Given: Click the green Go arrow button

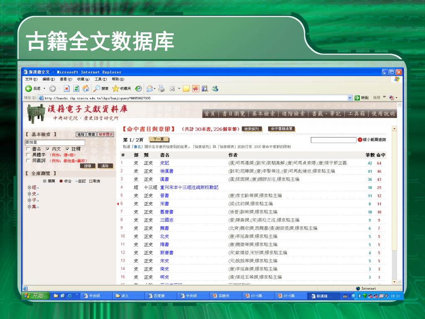Looking at the screenshot, I should [357, 98].
